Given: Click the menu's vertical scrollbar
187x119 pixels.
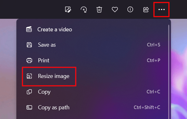Looking at the screenshot, I should coord(169,72).
